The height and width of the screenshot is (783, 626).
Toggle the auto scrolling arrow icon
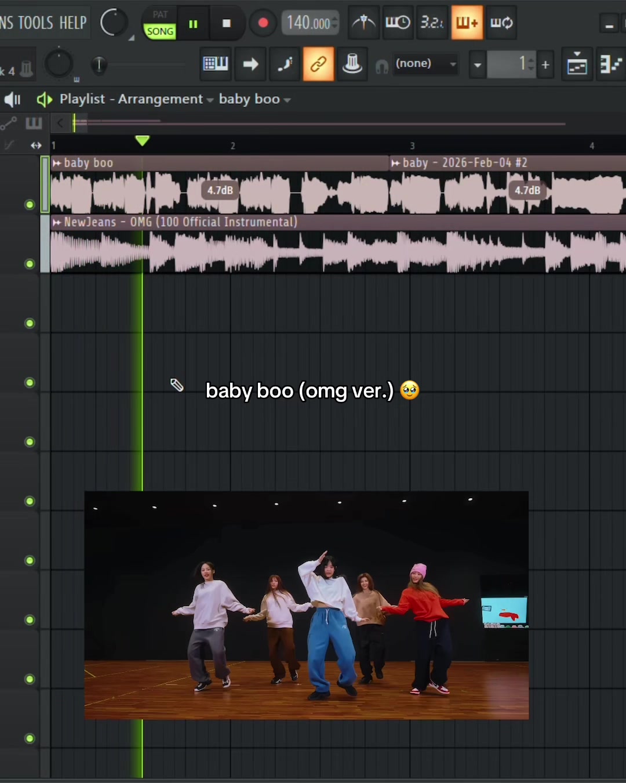250,64
